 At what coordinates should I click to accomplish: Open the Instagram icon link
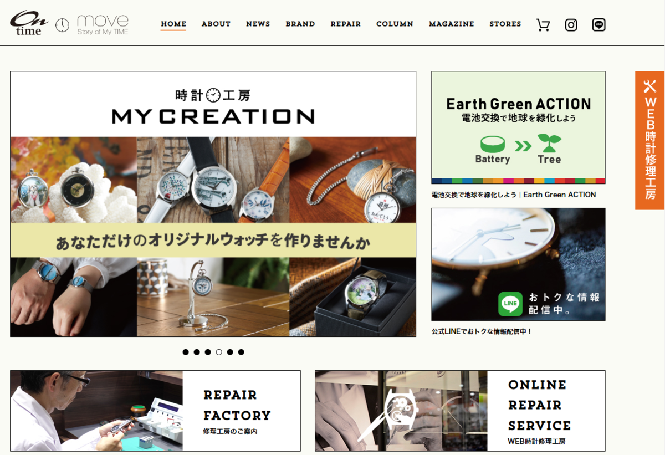(x=571, y=25)
